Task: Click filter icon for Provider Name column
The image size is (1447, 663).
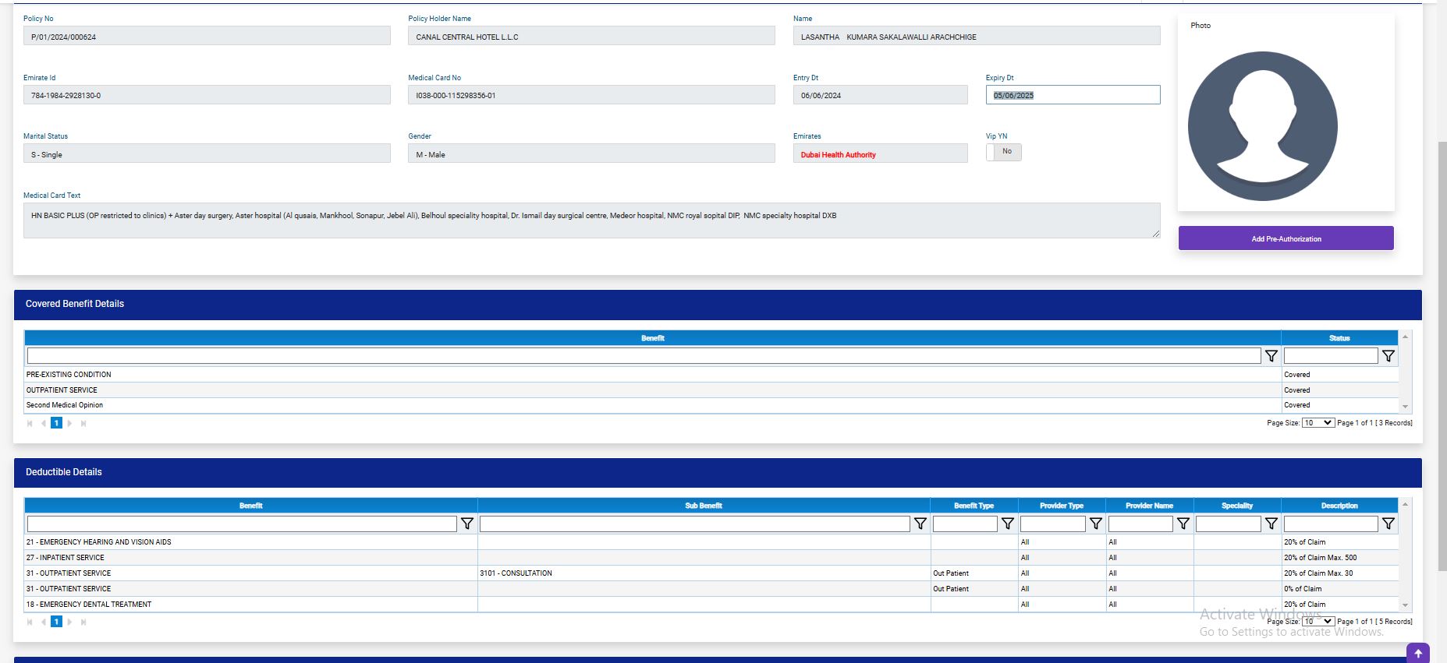Action: pyautogui.click(x=1183, y=524)
